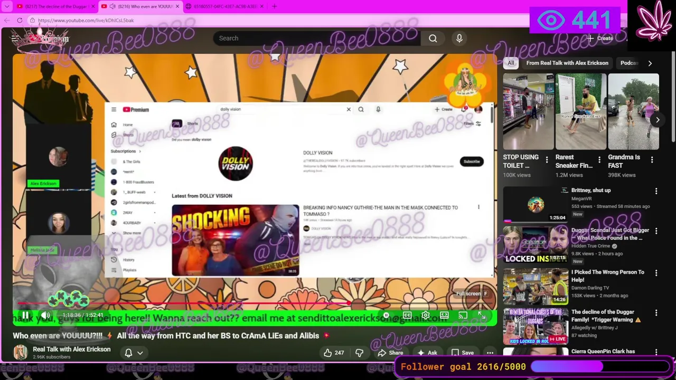Open the Grandma Is FAST short thumbnail
Image resolution: width=676 pixels, height=380 pixels.
pyautogui.click(x=633, y=111)
